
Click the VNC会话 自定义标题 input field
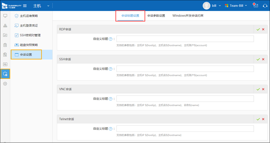click(x=185, y=99)
